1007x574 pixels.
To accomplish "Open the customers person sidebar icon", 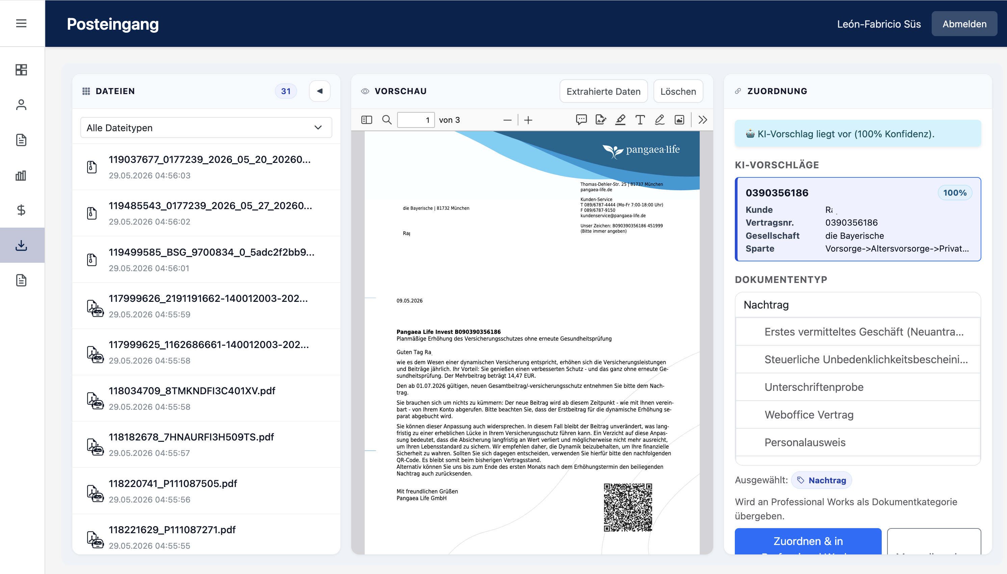I will [21, 105].
